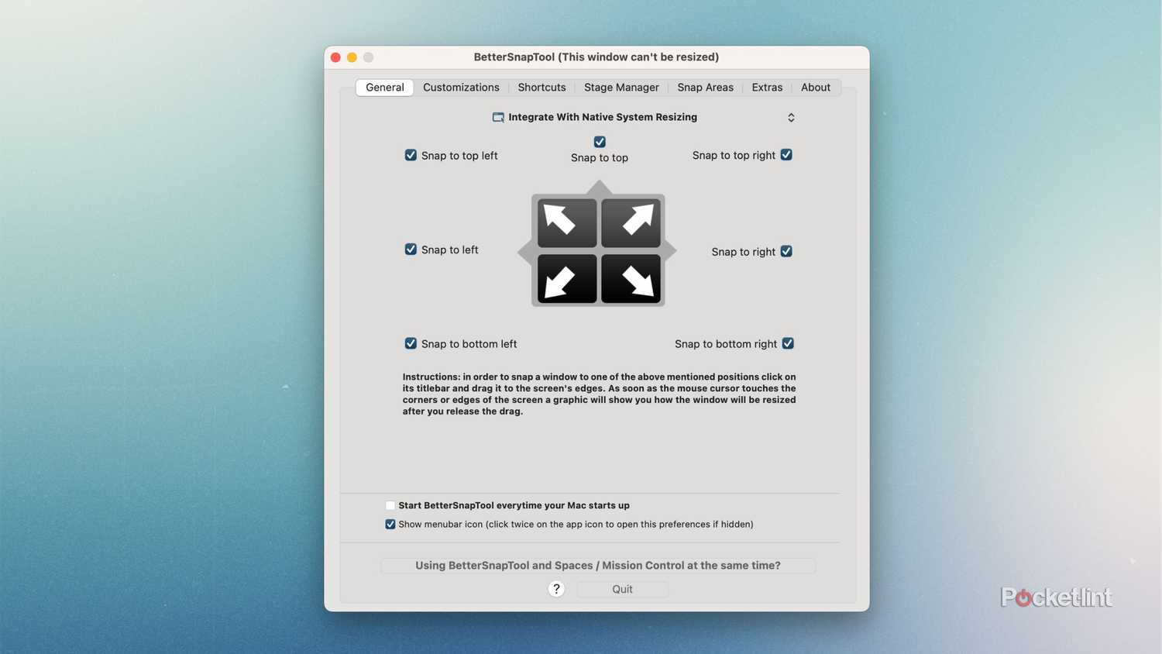Switch to the General tab
This screenshot has width=1162, height=654.
(x=385, y=88)
